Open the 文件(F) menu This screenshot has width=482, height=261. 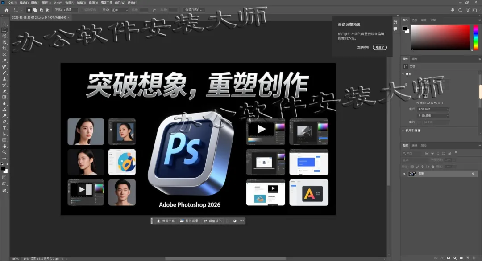coord(12,3)
